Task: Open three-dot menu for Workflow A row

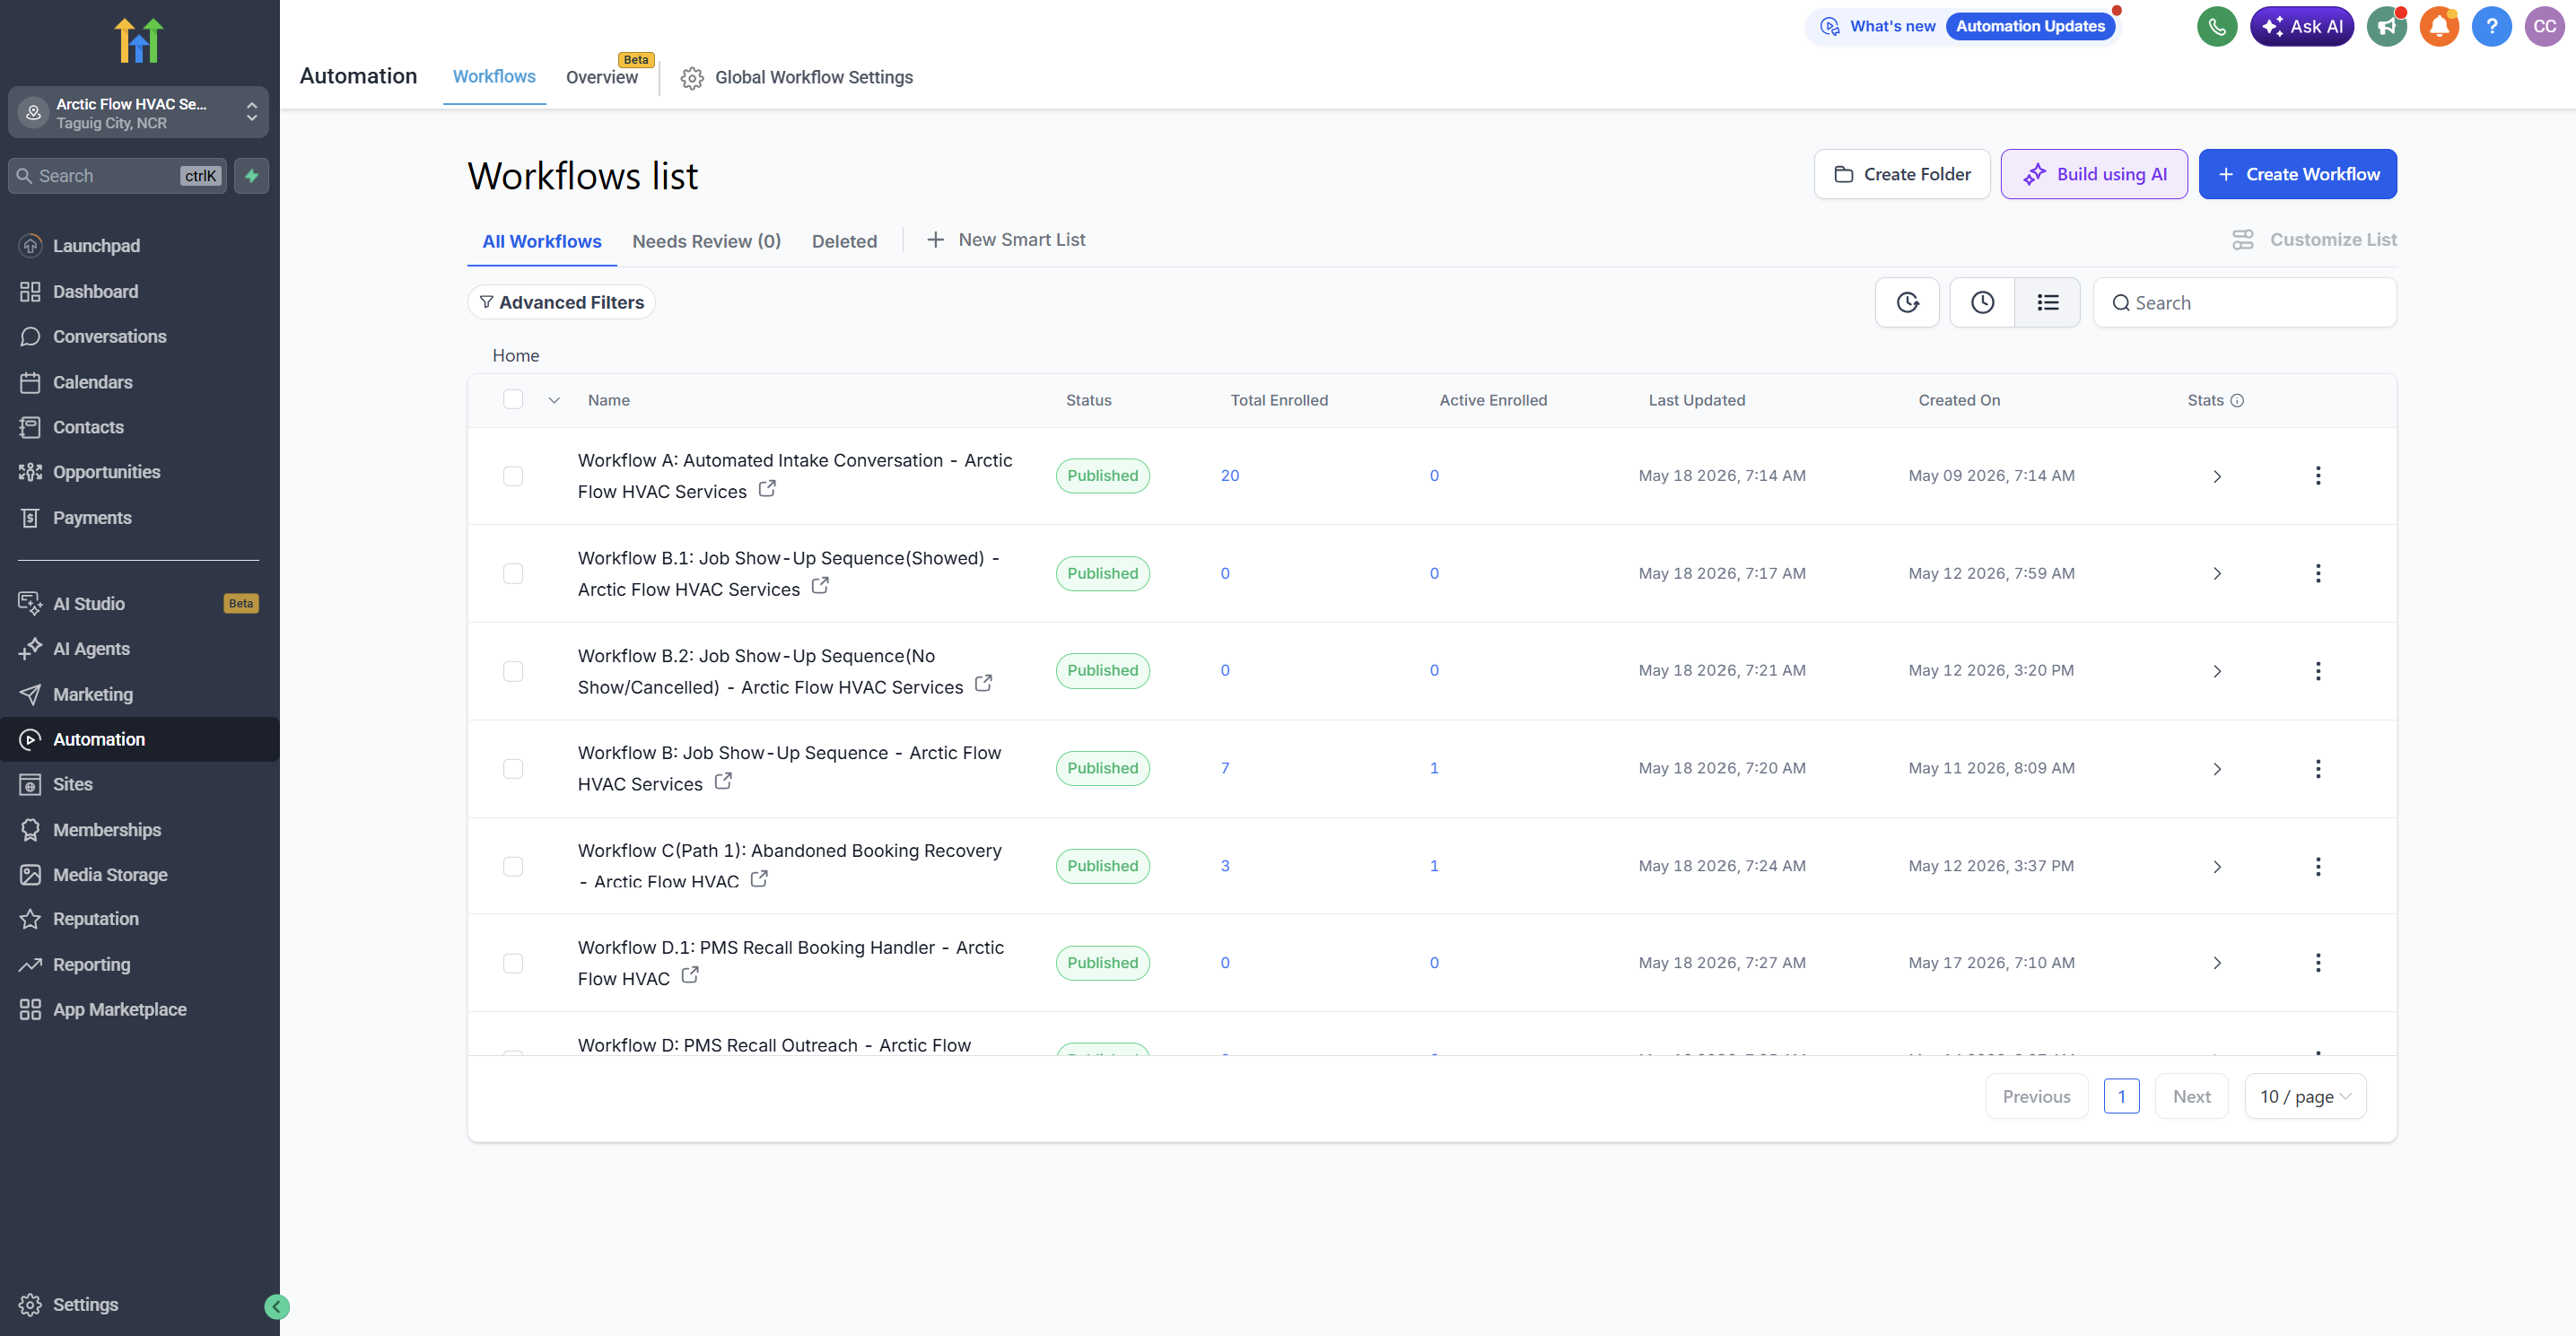Action: point(2317,476)
